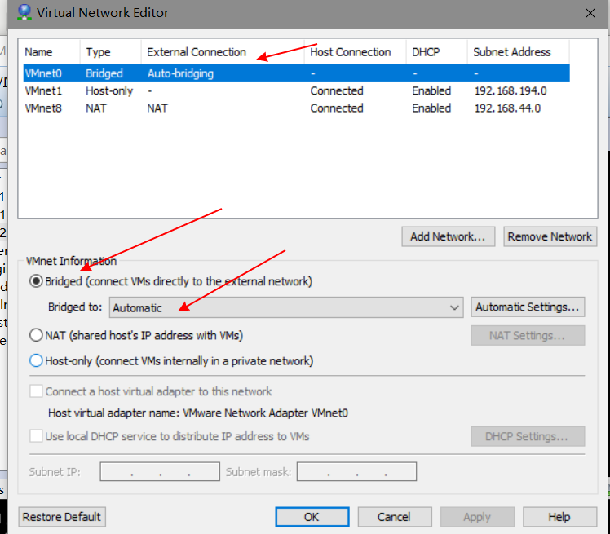Click the Virtual Network Editor title icon
Viewport: 610px width, 534px height.
click(24, 12)
